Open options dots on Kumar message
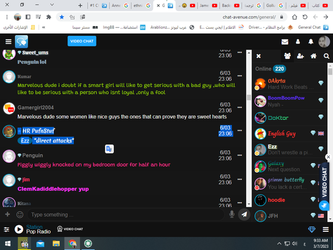The image size is (333, 250). point(239,76)
